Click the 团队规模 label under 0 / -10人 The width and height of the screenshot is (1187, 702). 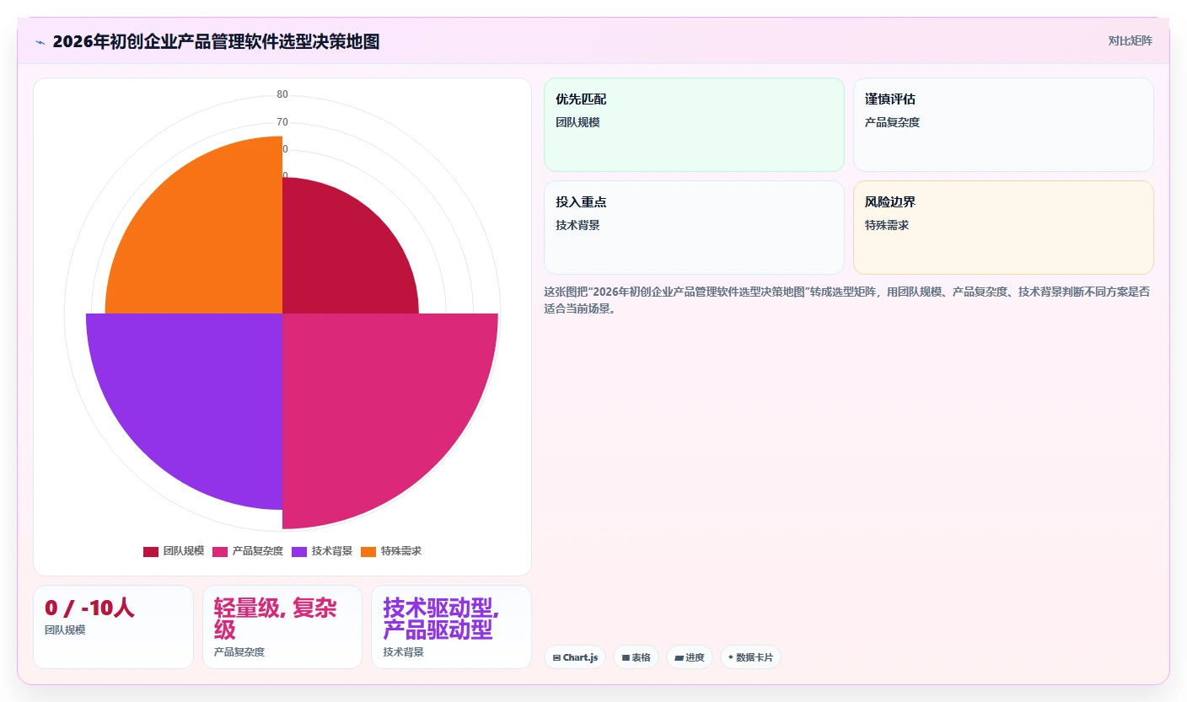click(65, 630)
